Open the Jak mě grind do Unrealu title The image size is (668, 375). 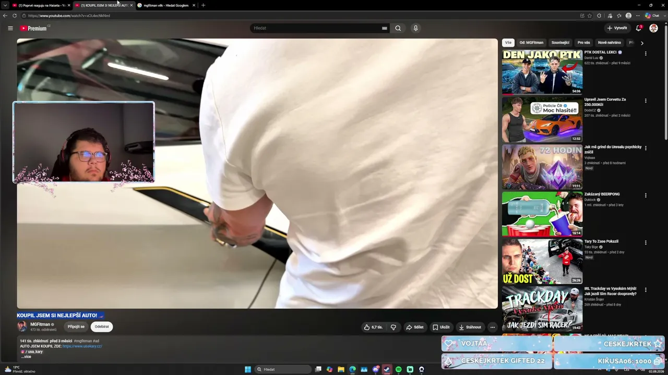click(613, 149)
